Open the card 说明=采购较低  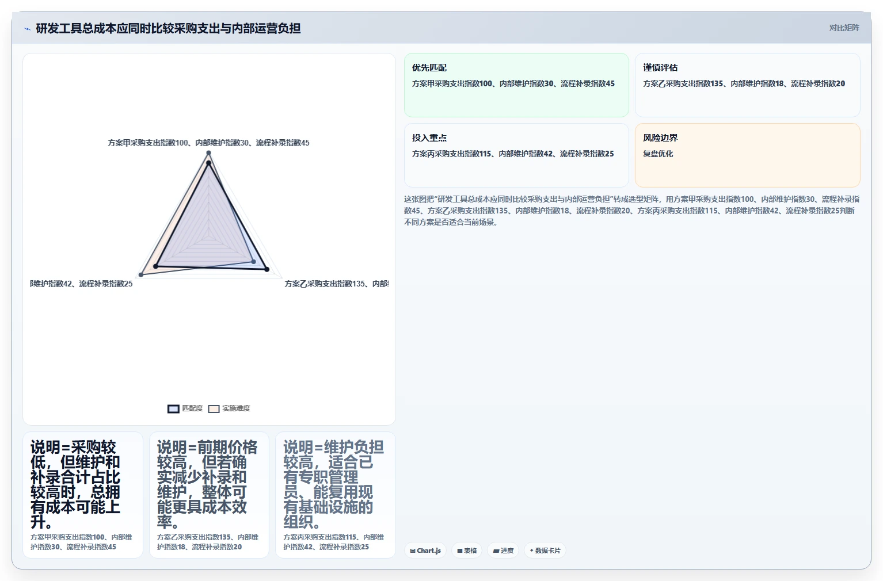(83, 495)
